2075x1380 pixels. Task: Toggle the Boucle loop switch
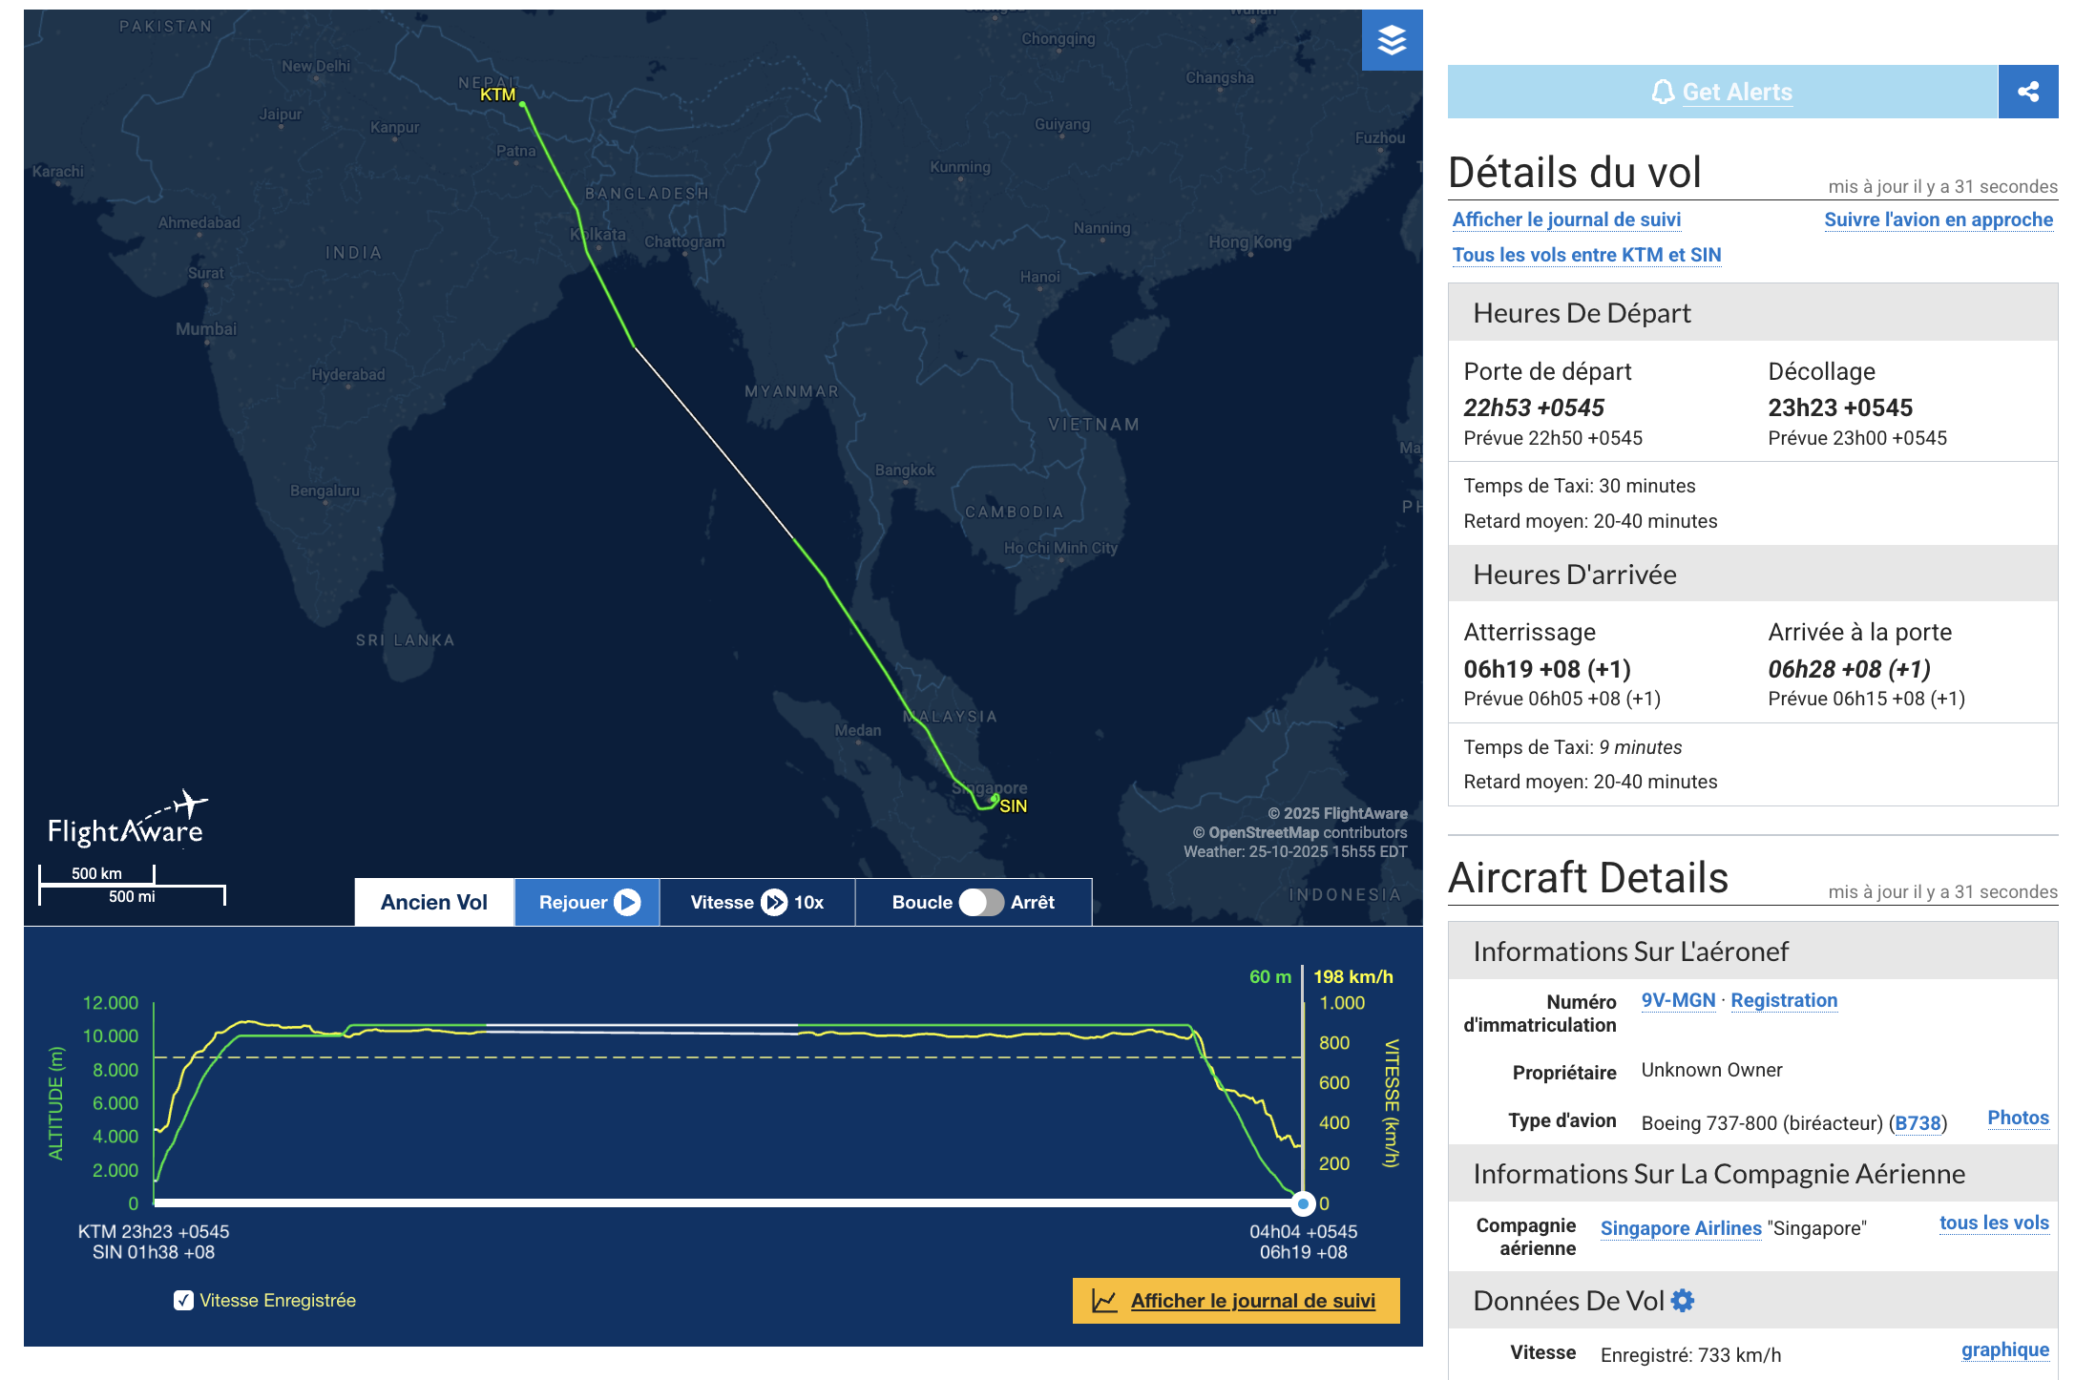tap(980, 902)
